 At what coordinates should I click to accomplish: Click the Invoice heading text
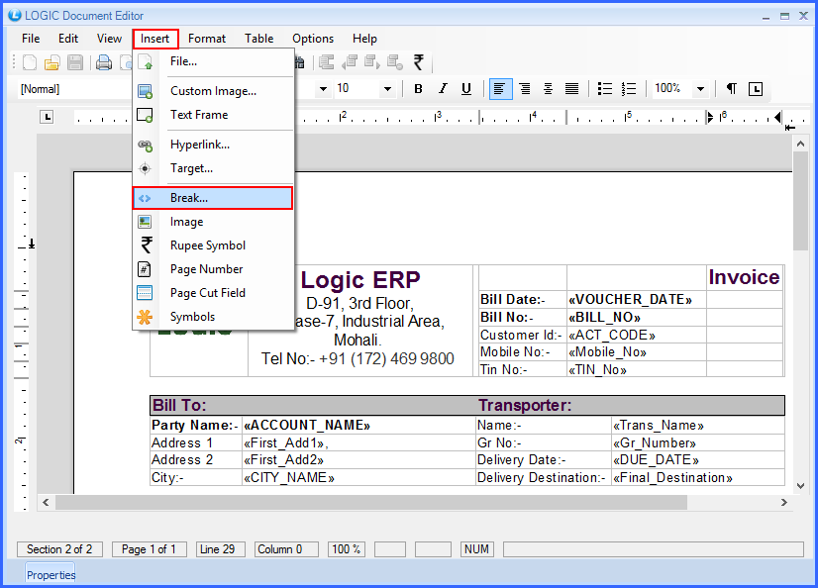tap(744, 277)
